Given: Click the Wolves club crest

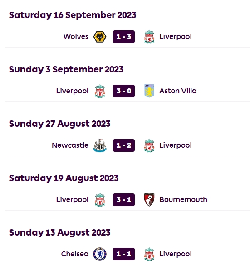Looking at the screenshot, I should (x=100, y=37).
